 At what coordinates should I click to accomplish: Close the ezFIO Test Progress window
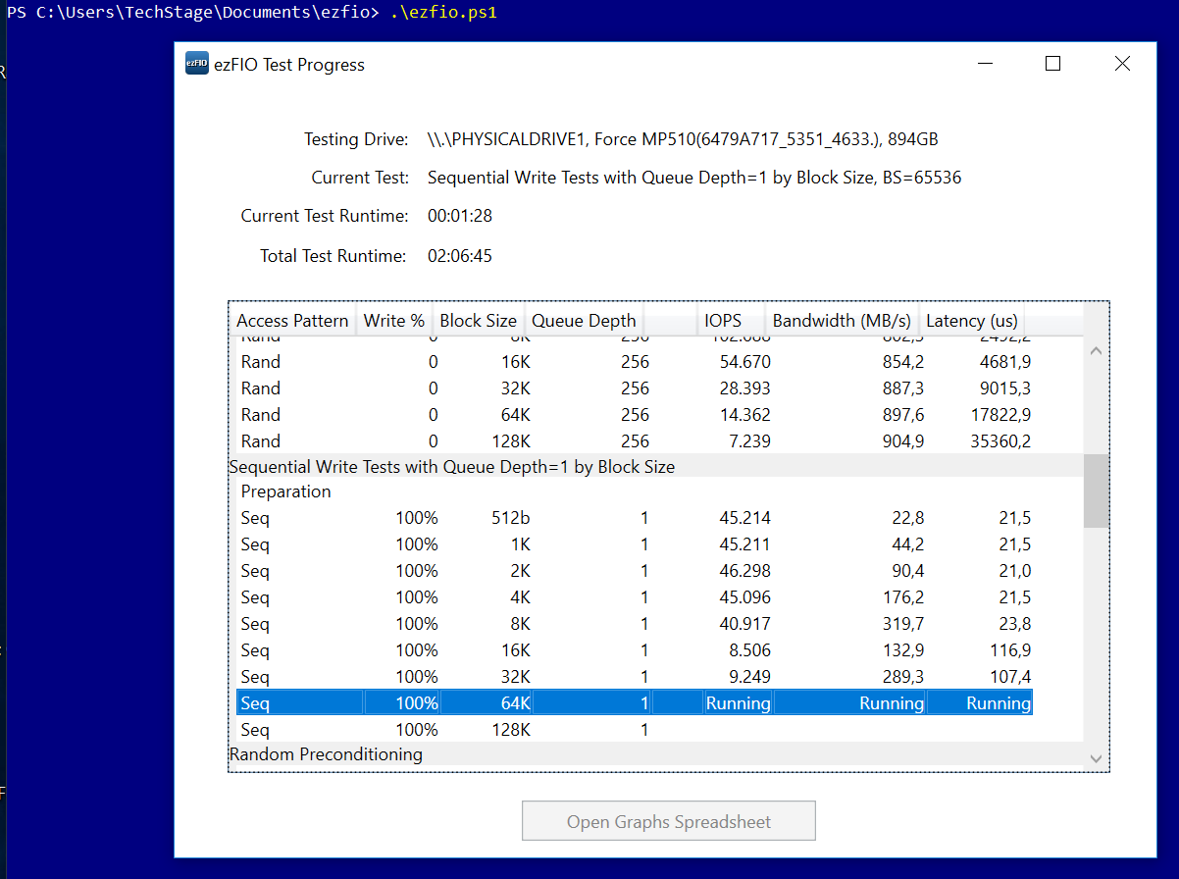(x=1122, y=64)
